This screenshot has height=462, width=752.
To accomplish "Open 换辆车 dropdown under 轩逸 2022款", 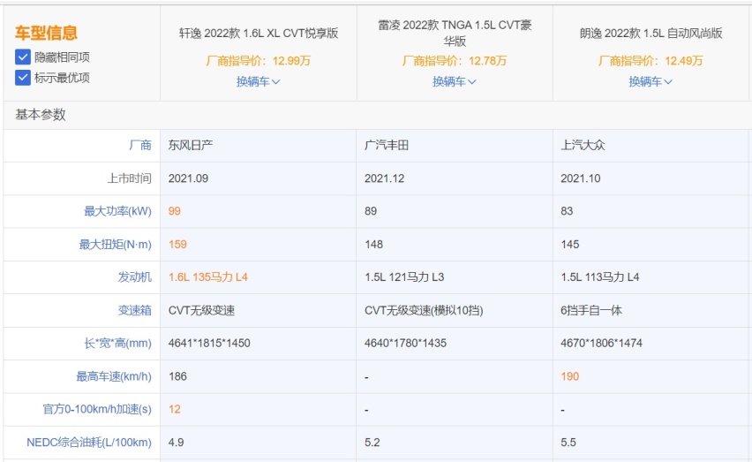I will [258, 81].
